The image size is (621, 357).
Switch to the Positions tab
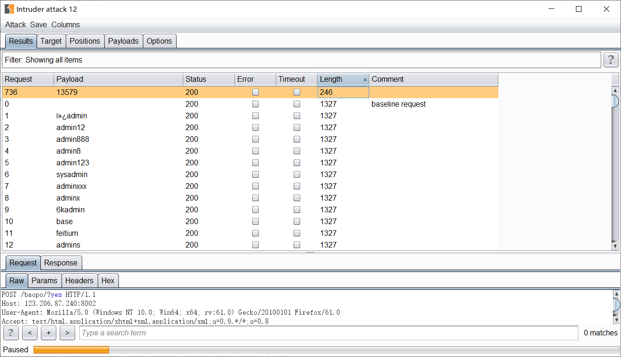pos(85,41)
